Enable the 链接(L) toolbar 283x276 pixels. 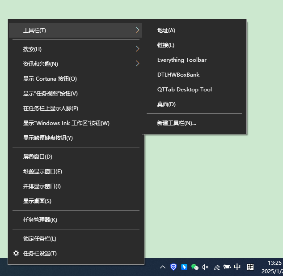click(194, 45)
